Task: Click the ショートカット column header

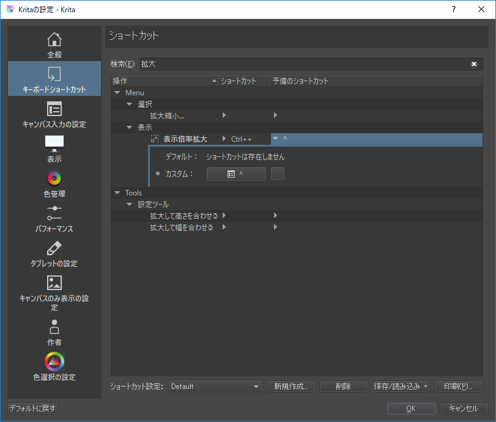Action: click(x=244, y=81)
